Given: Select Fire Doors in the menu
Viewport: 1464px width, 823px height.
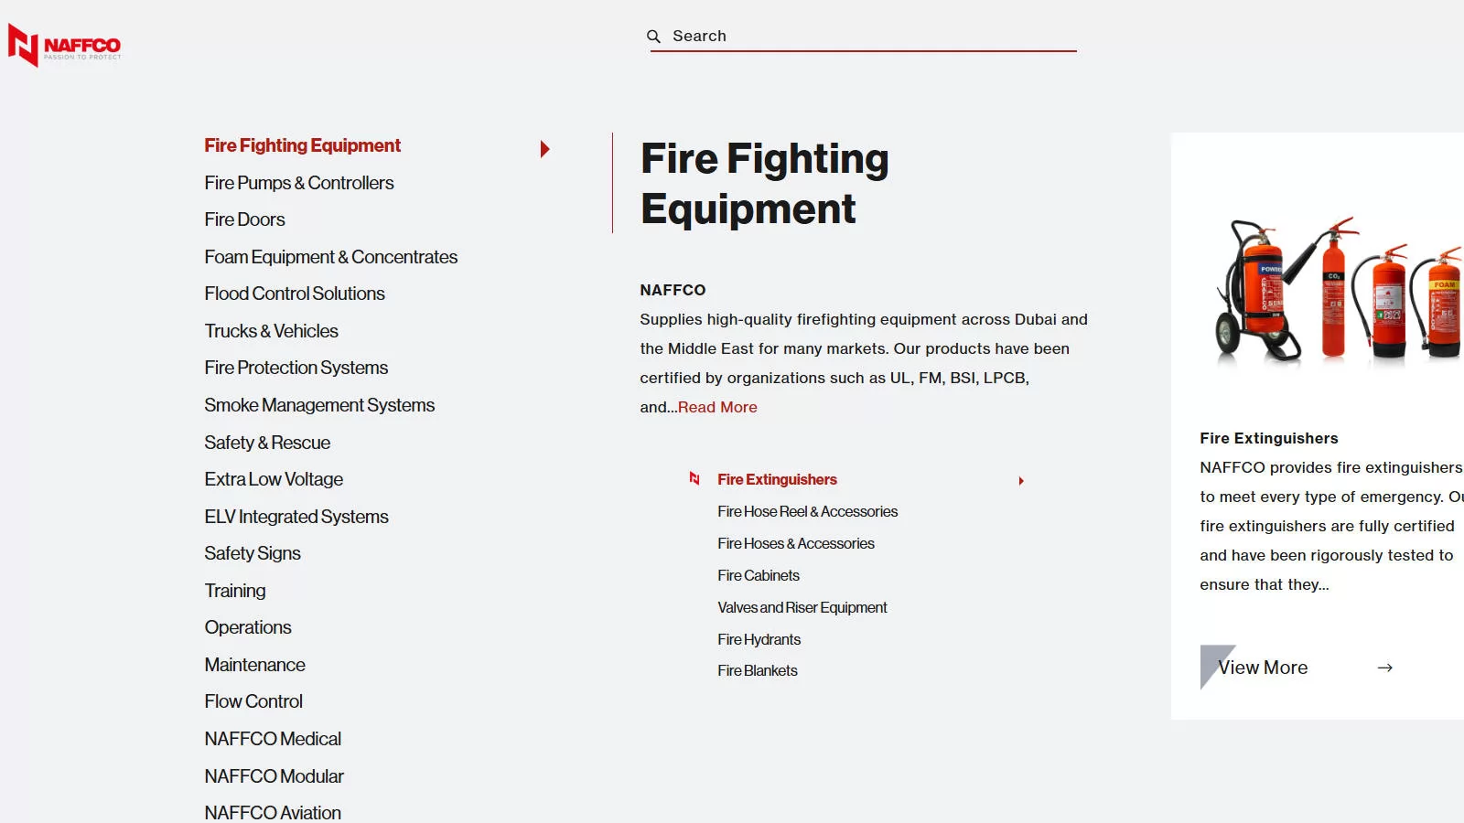Looking at the screenshot, I should (x=244, y=219).
